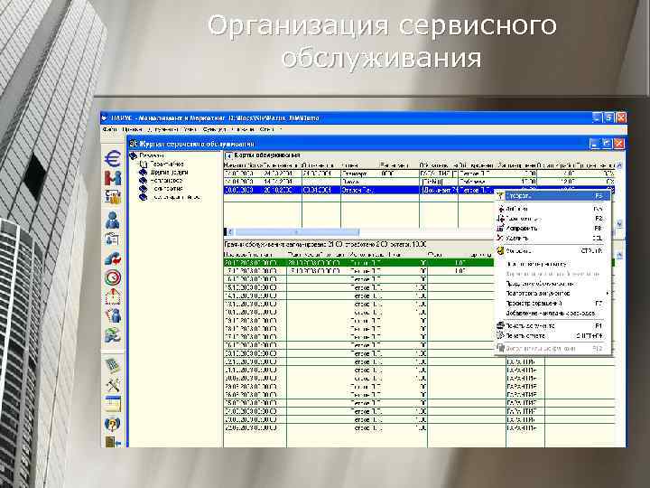Click the Карты обслуживания panel header icon
This screenshot has height=488, width=650.
[228, 155]
